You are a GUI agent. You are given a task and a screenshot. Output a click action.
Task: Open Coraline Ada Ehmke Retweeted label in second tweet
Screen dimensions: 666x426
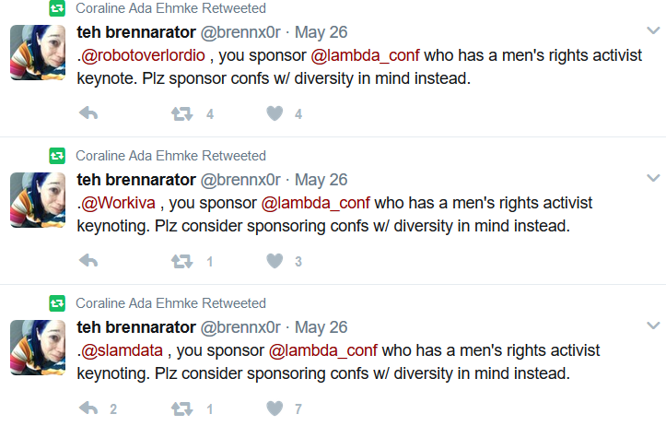170,156
